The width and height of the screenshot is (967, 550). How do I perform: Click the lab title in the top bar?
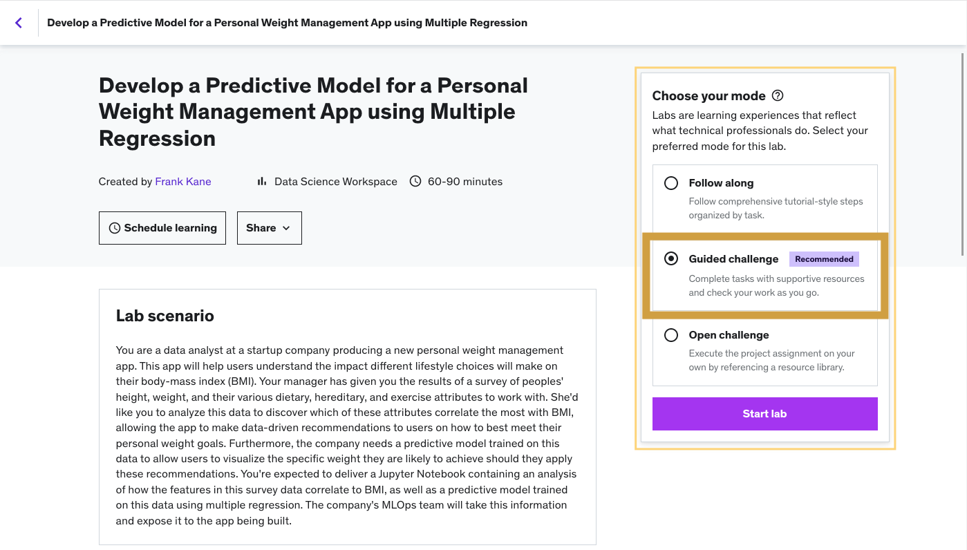pos(287,23)
